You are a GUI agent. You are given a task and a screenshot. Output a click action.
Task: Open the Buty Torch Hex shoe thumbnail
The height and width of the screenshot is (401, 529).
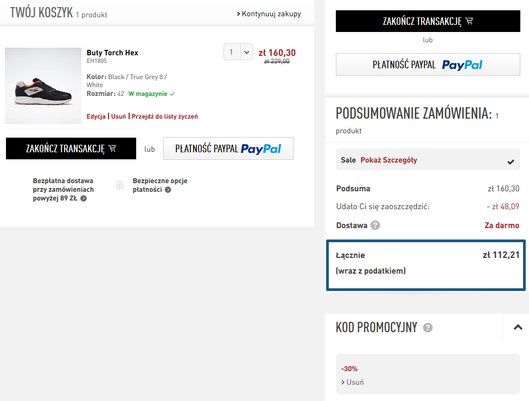(x=43, y=86)
